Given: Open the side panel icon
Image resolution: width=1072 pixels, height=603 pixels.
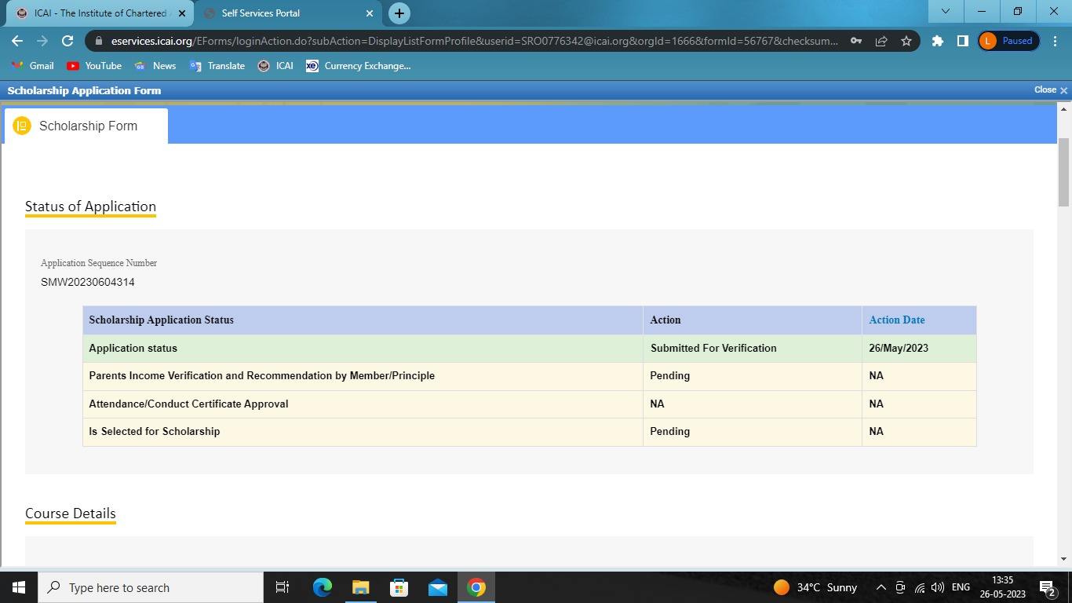Looking at the screenshot, I should pyautogui.click(x=962, y=41).
